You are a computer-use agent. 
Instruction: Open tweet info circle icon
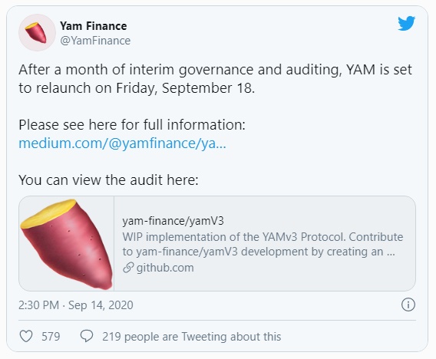(408, 305)
